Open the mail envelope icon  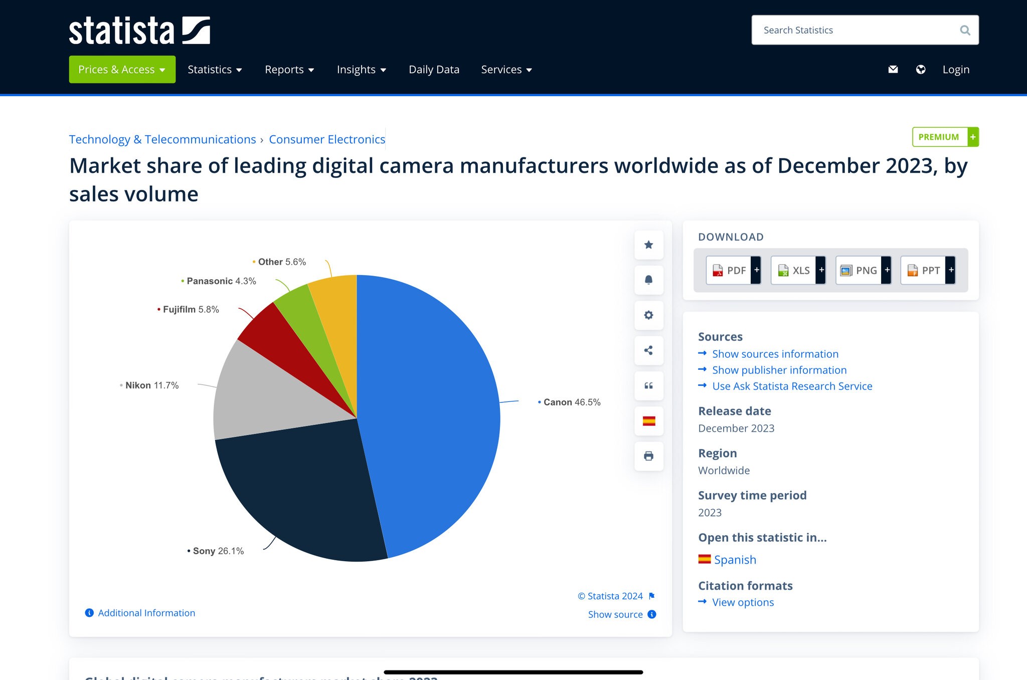893,69
